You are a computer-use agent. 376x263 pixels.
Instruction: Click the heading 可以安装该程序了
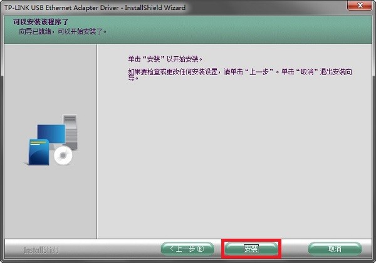coord(41,22)
